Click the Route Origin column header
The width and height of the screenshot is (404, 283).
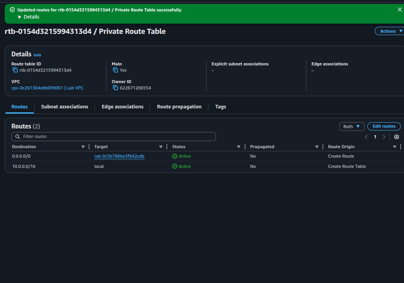point(341,147)
